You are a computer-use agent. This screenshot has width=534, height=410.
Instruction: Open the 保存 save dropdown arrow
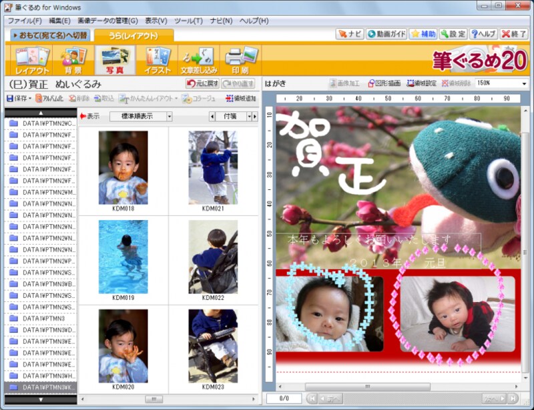tap(30, 99)
